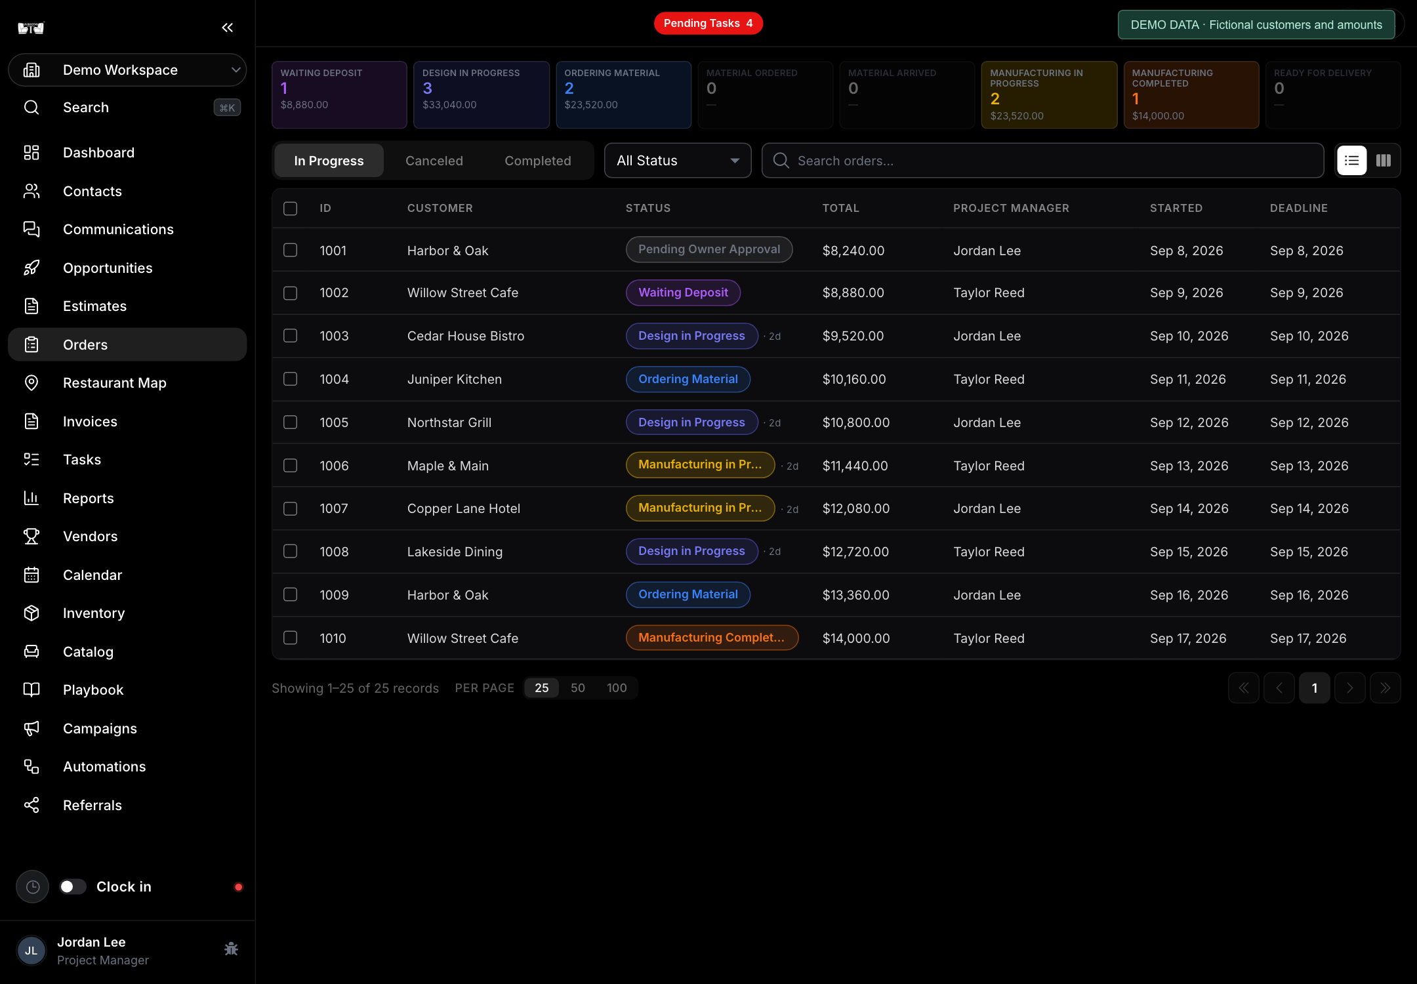Click the Playbook open book icon
The width and height of the screenshot is (1417, 984).
31,690
